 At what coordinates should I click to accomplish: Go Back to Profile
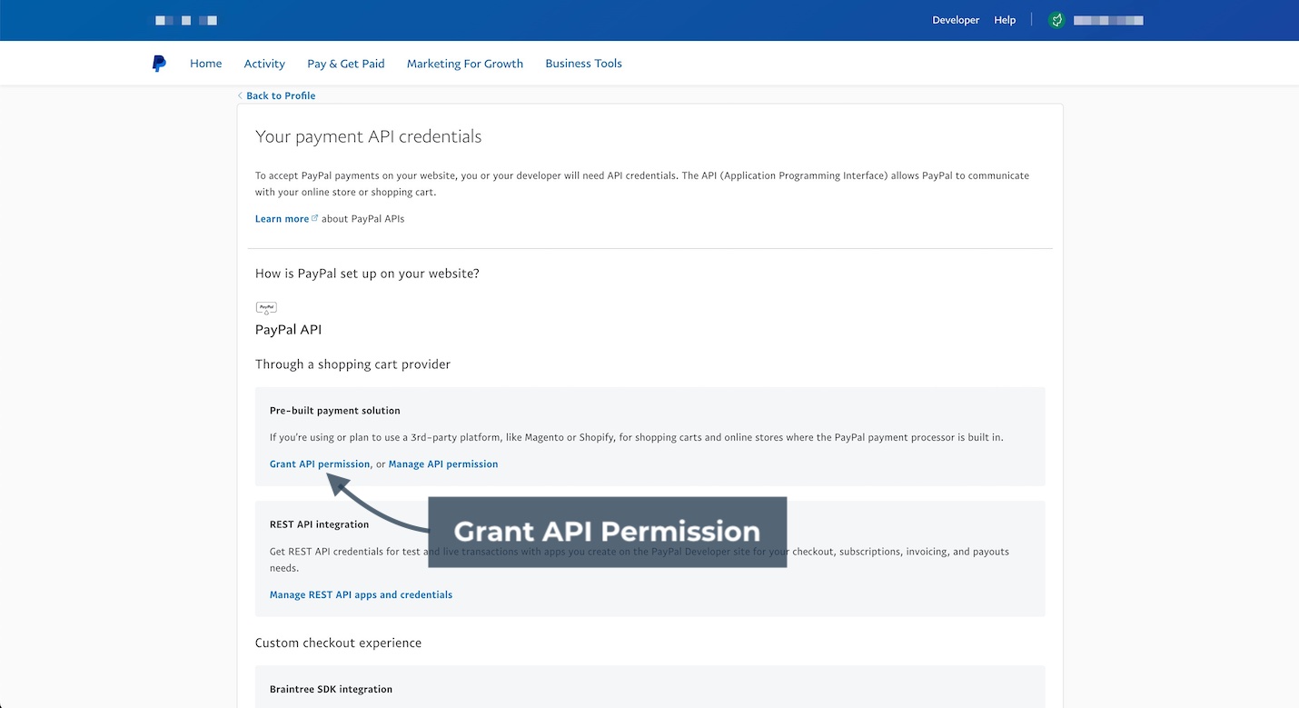(x=281, y=95)
